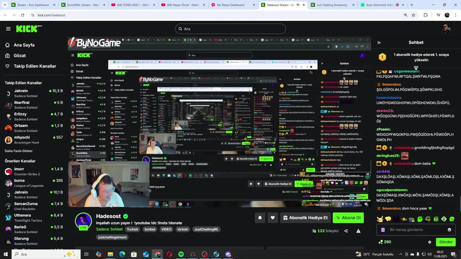Image resolution: width=461 pixels, height=259 pixels.
Task: Click the JustChattingIRL tag
Action: pos(206,229)
